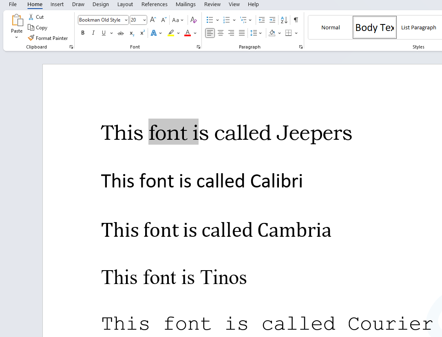
Task: Switch to the References tab
Action: (154, 4)
